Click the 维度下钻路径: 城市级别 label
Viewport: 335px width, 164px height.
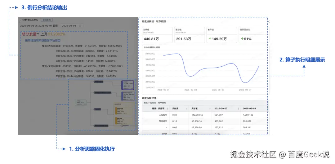tap(155, 103)
